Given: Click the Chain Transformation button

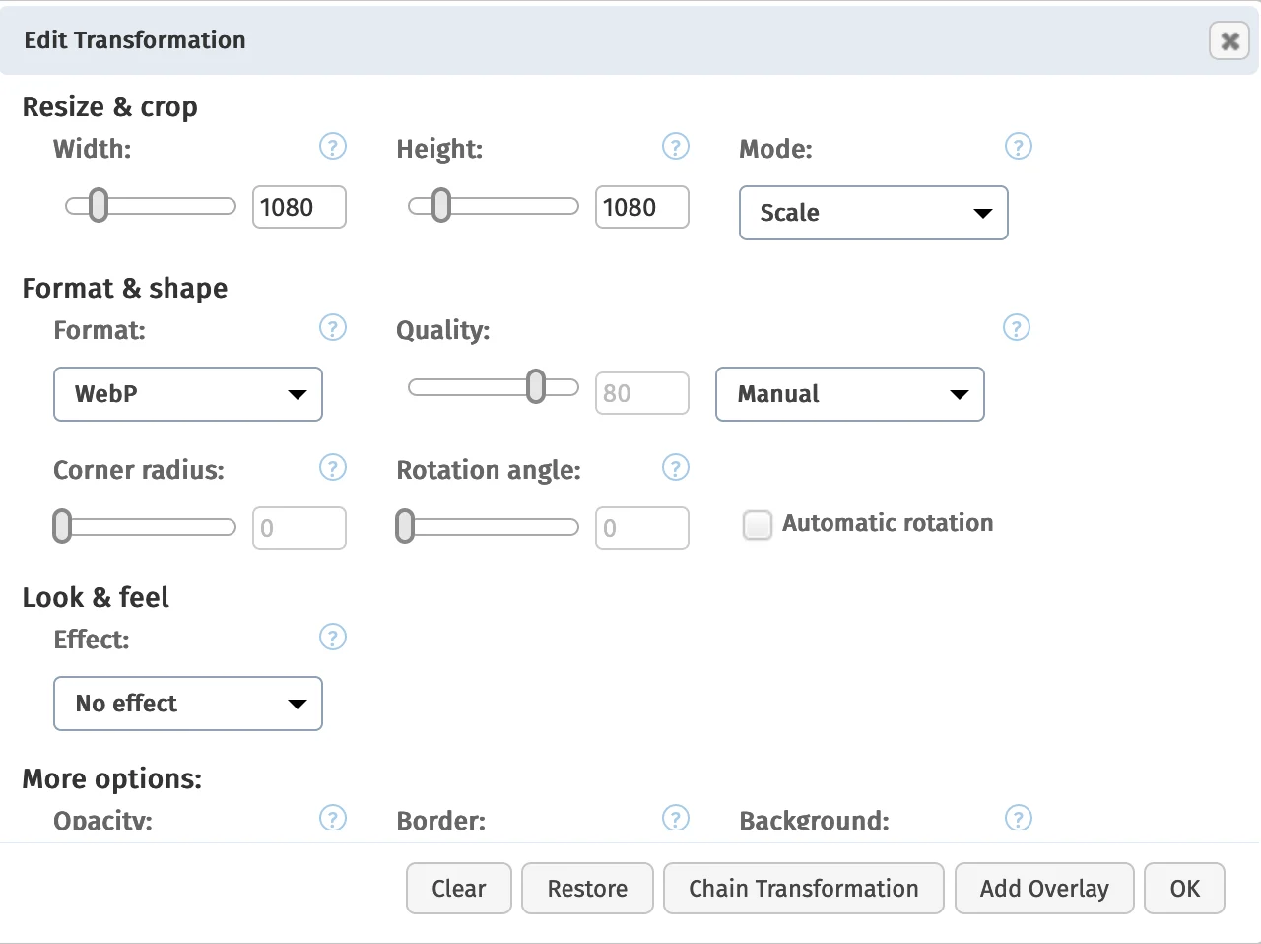Looking at the screenshot, I should pos(803,889).
